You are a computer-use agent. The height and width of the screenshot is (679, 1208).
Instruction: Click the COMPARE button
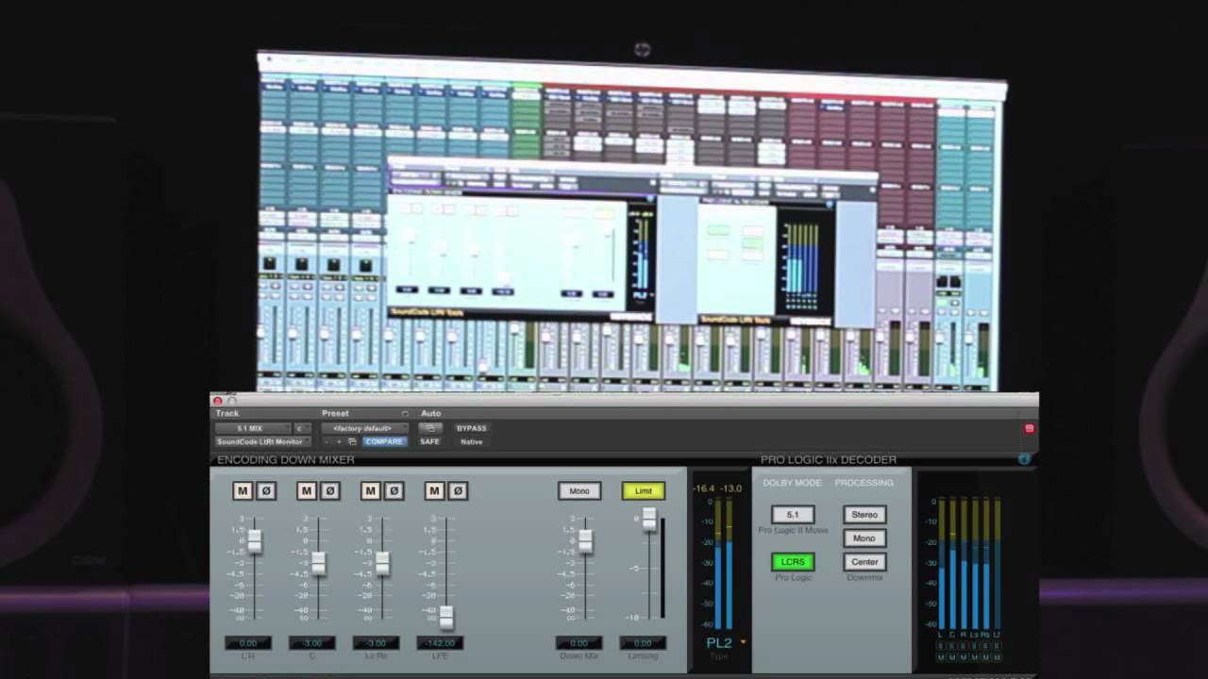click(x=384, y=441)
